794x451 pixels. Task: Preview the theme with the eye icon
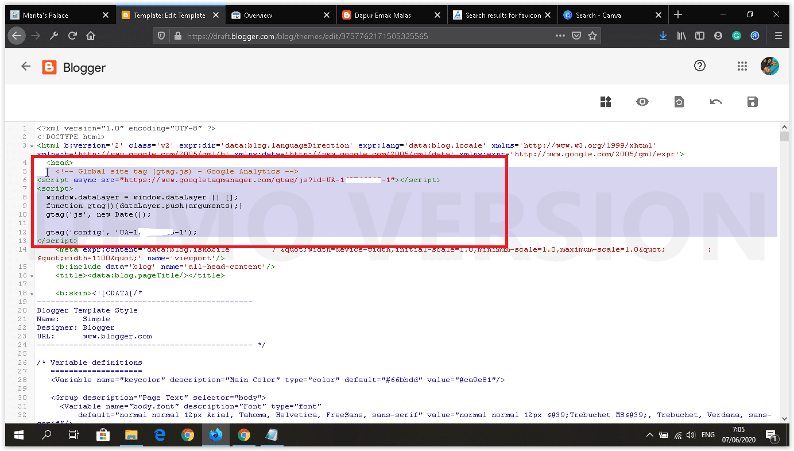pyautogui.click(x=642, y=102)
